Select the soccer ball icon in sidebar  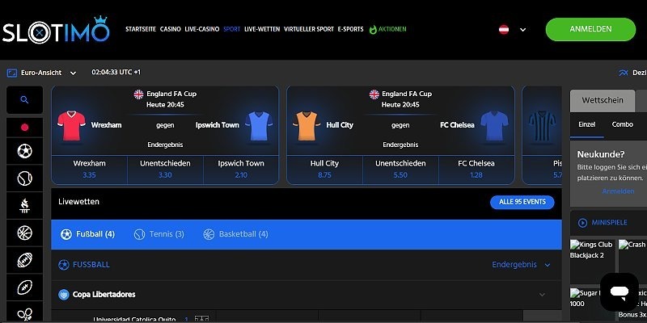[x=24, y=151]
